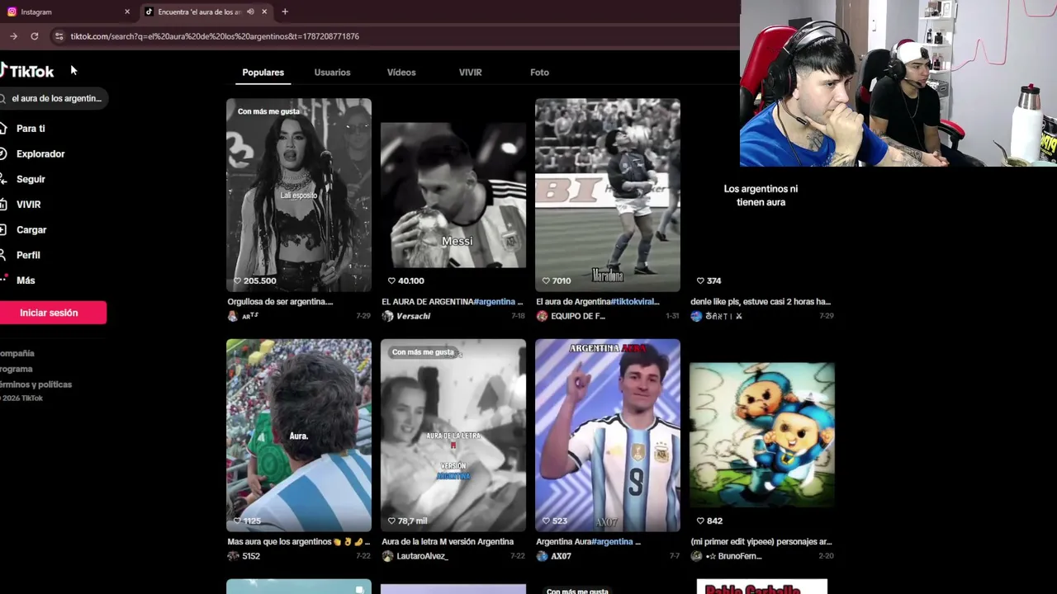
Task: Switch to the Foto tab
Action: tap(539, 73)
